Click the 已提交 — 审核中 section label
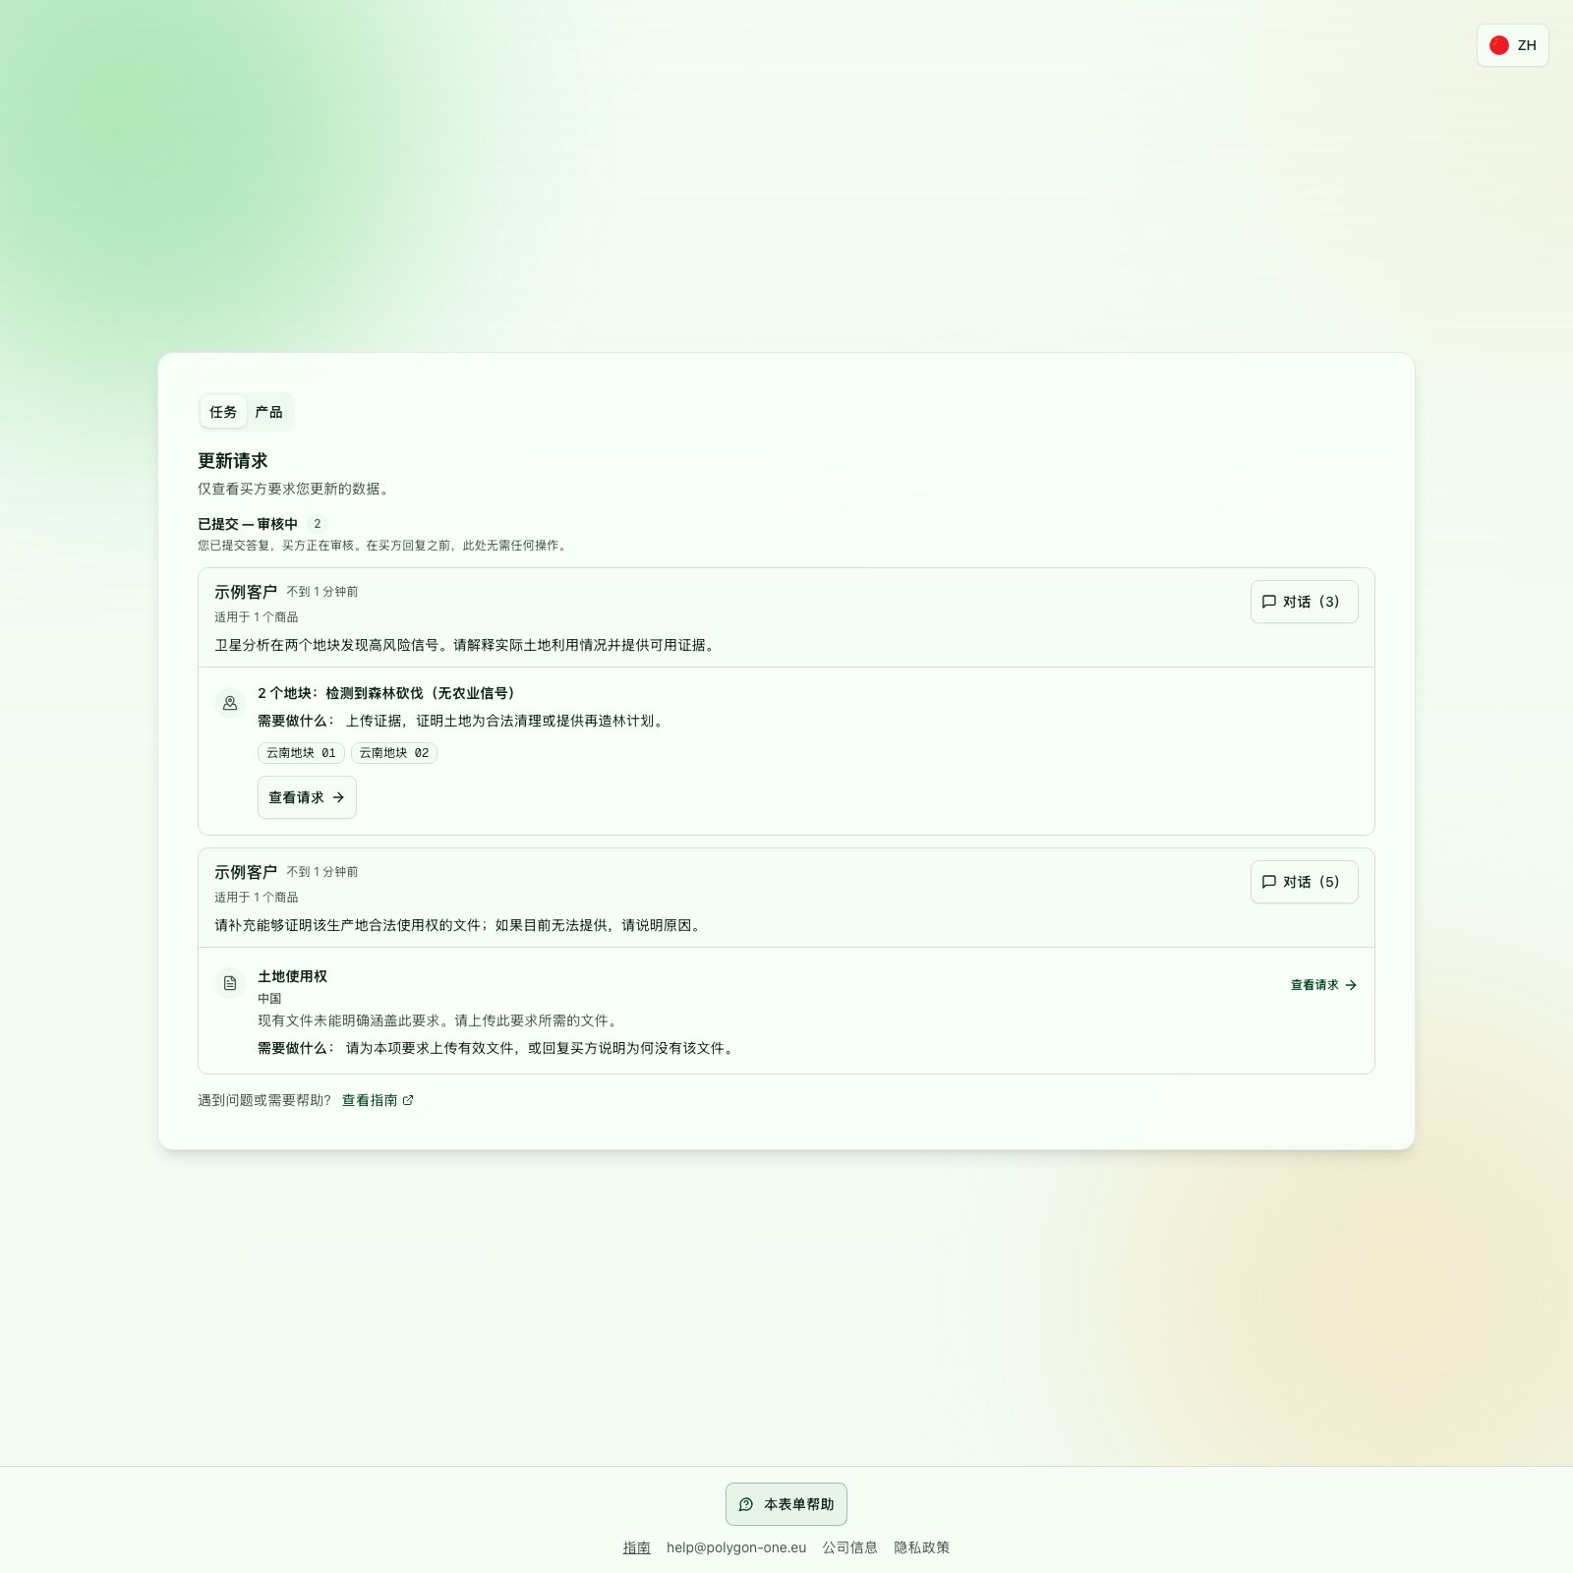1573x1573 pixels. (x=248, y=524)
